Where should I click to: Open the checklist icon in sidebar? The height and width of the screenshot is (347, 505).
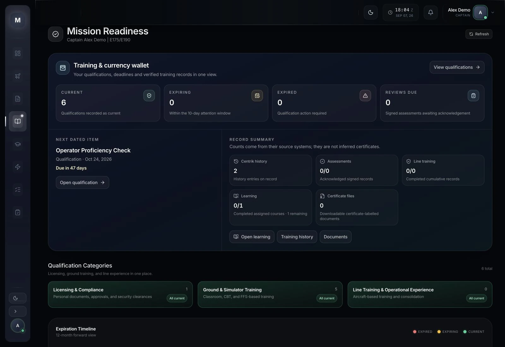click(x=18, y=190)
